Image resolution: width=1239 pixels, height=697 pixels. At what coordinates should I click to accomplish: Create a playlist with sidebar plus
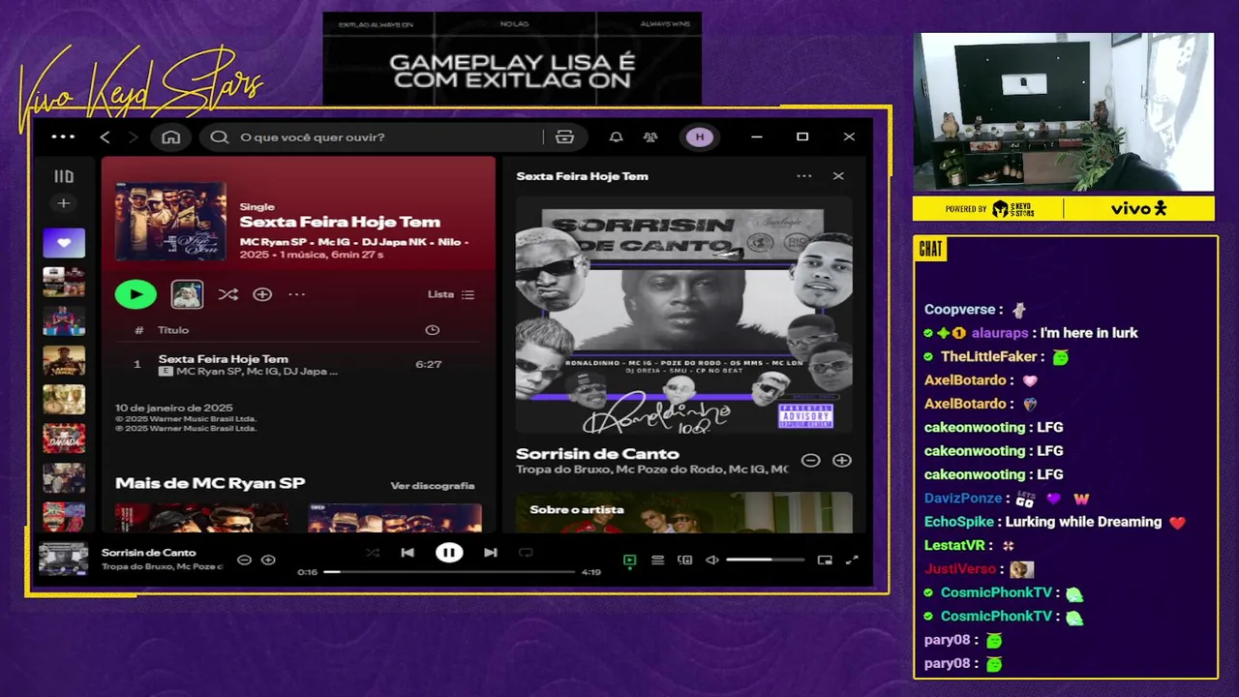pos(64,203)
